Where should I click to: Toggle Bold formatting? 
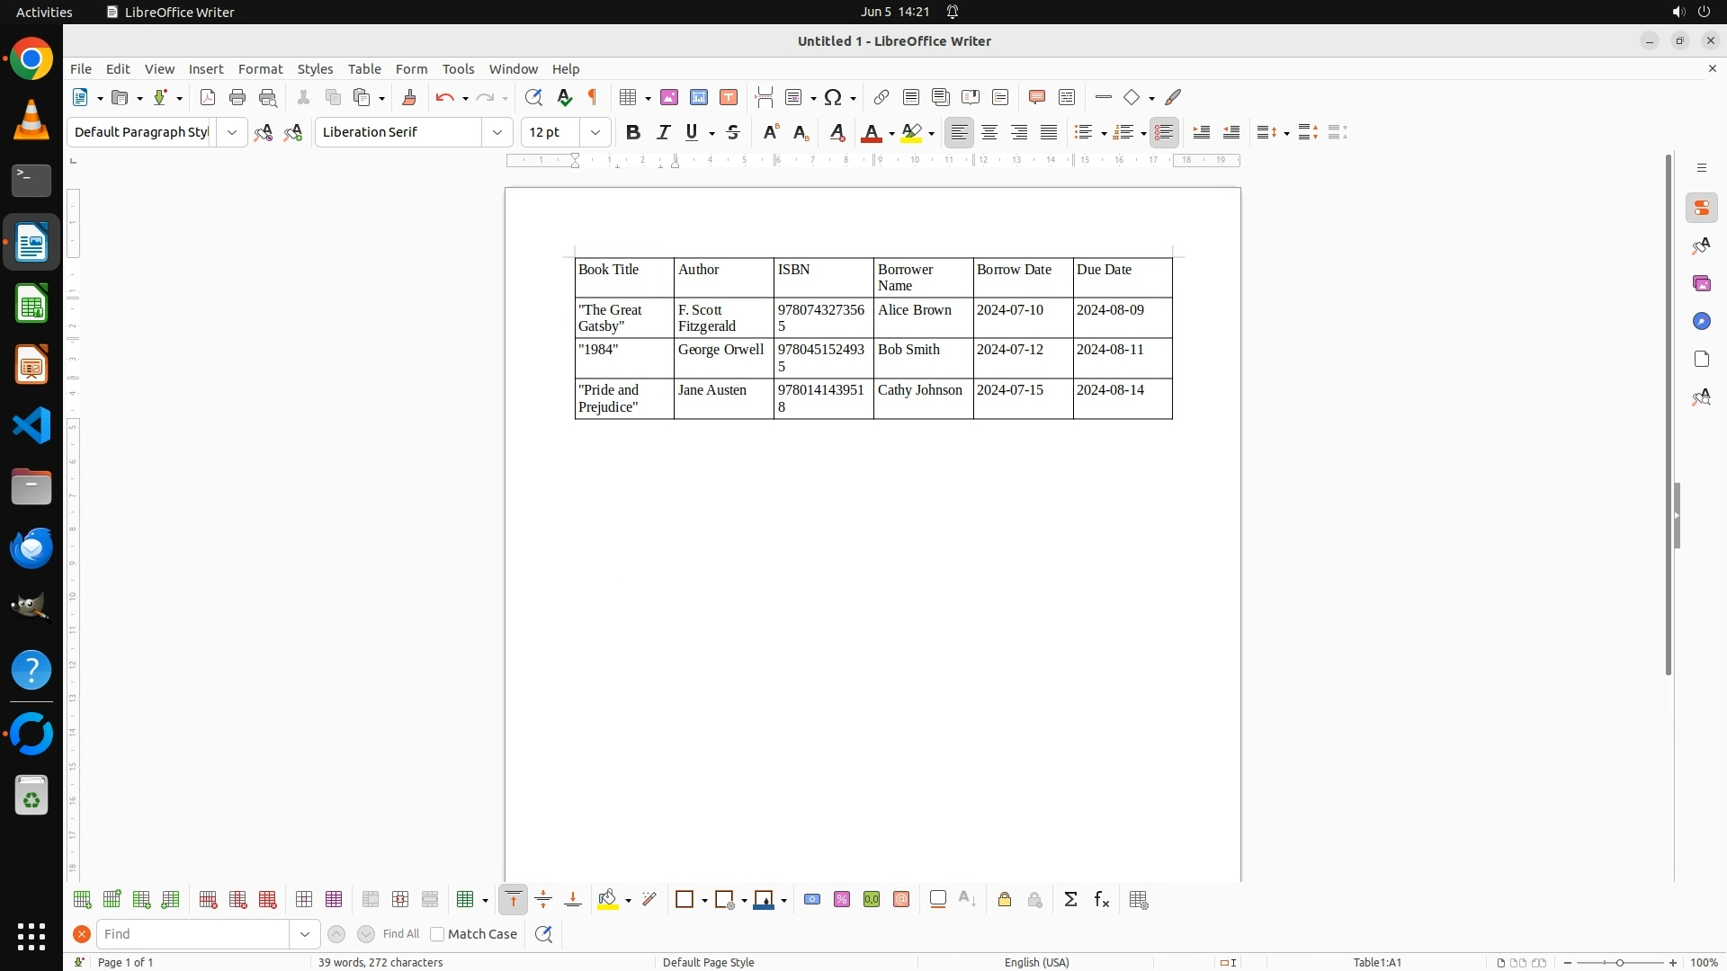pos(633,132)
